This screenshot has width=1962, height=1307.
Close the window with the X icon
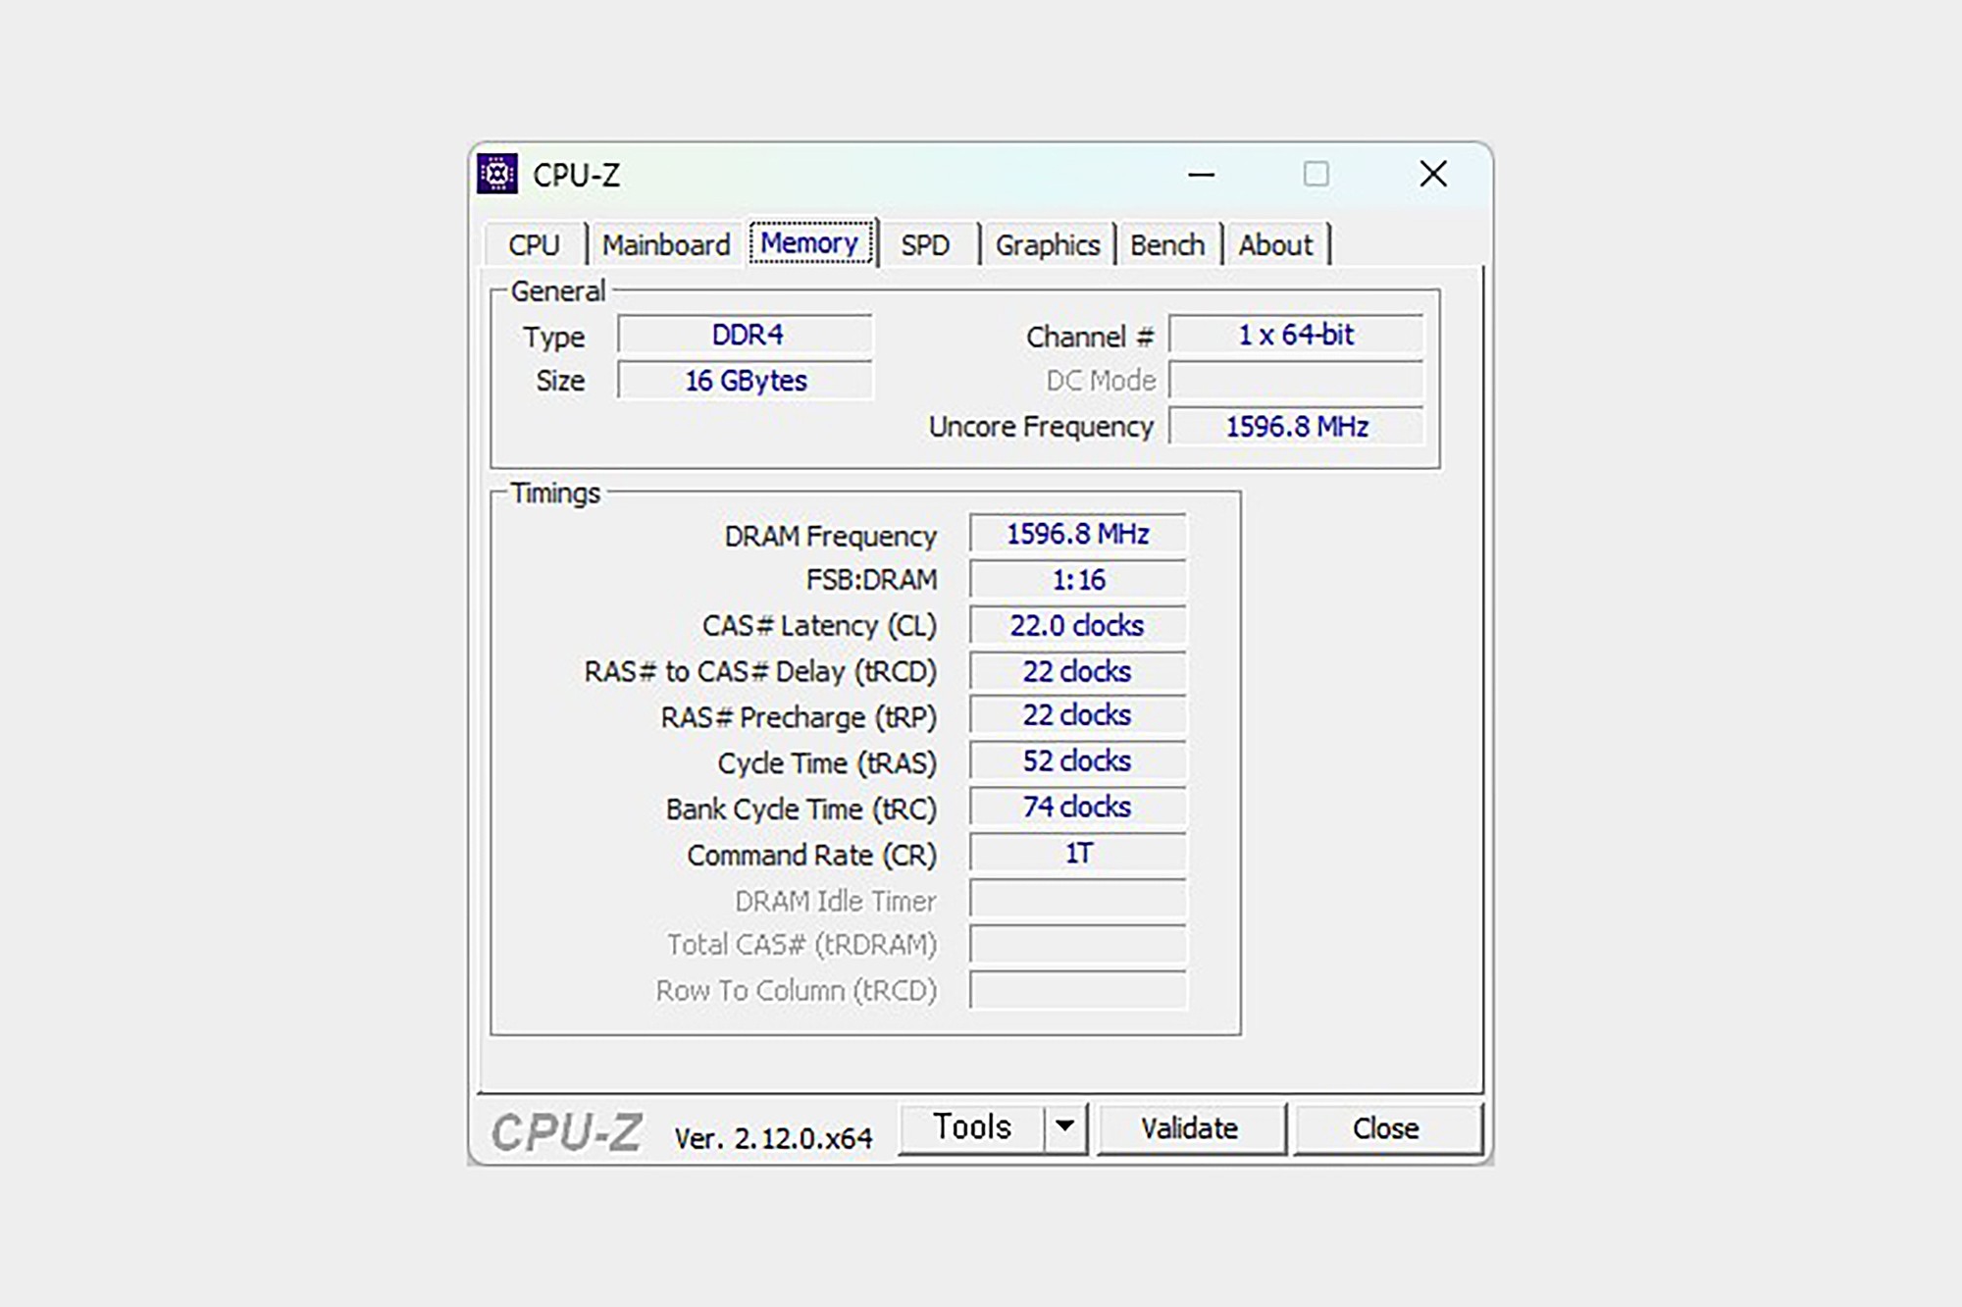pyautogui.click(x=1433, y=175)
